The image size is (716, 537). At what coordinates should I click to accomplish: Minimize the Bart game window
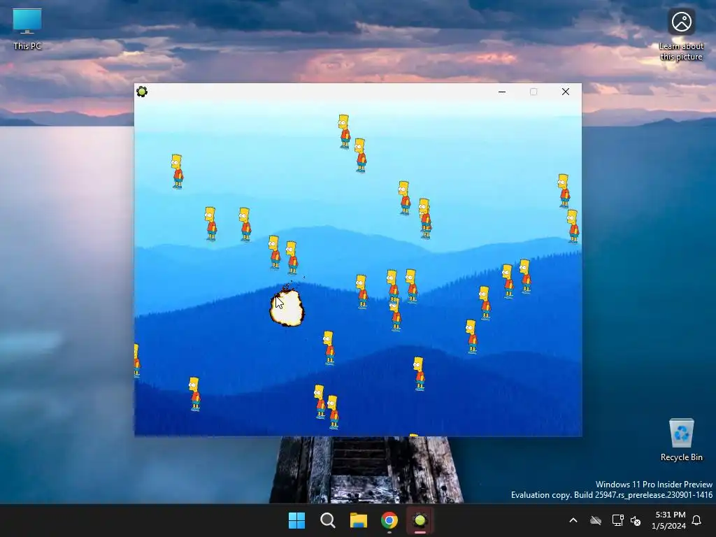pos(502,92)
